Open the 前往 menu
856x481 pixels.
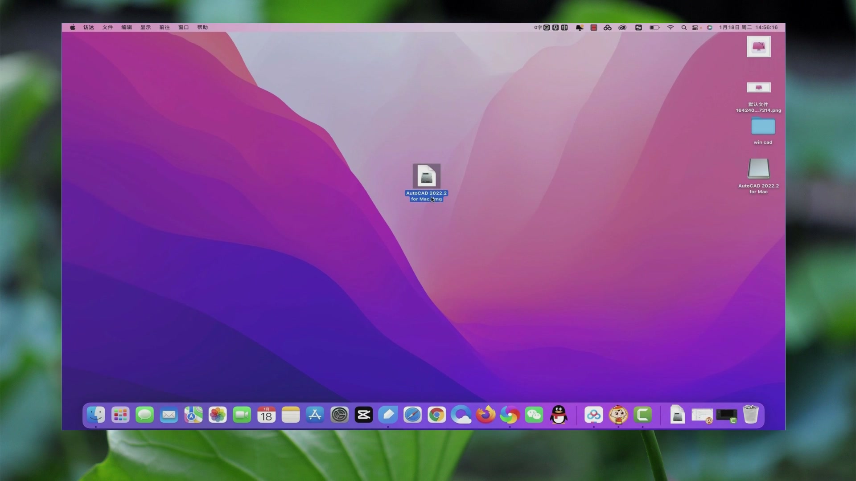point(165,28)
